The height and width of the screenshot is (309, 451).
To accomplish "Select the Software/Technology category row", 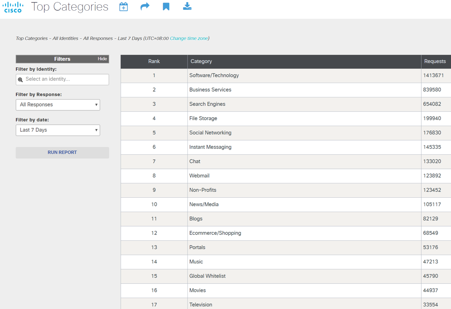I will click(x=214, y=75).
